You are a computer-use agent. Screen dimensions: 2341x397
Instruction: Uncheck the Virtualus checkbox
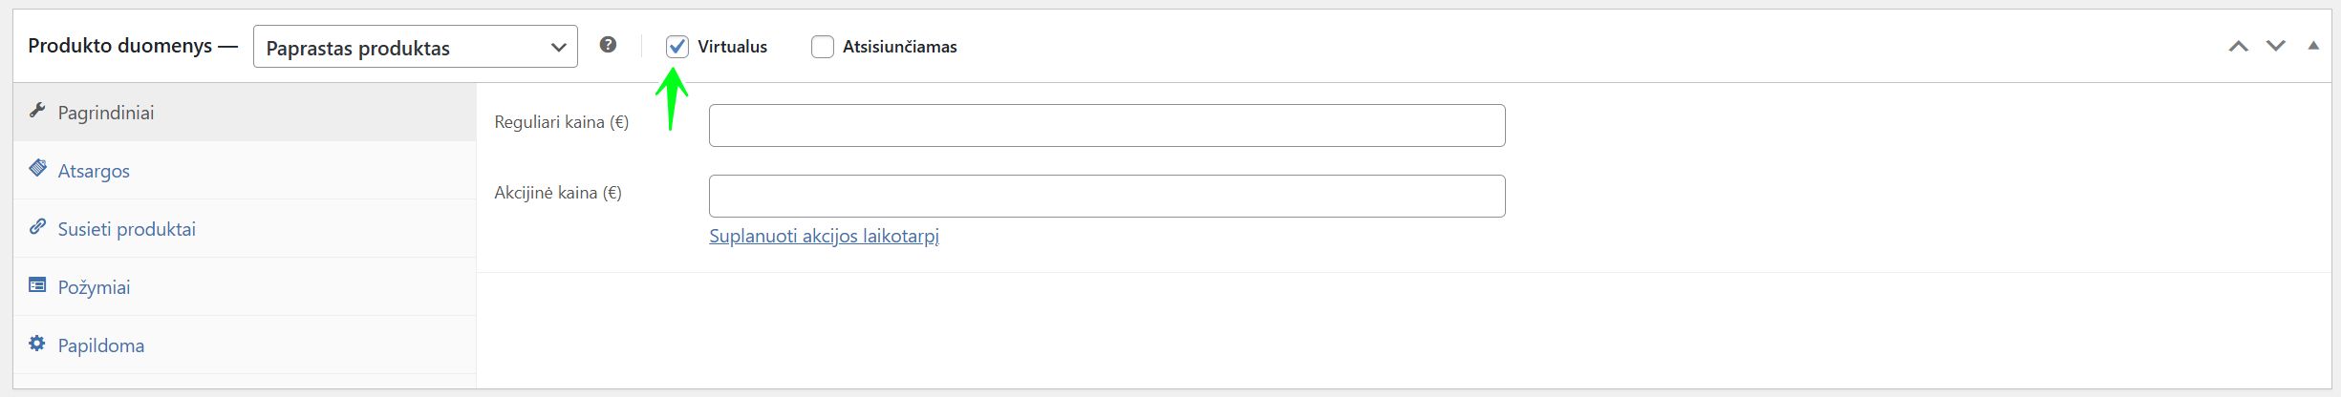[677, 47]
